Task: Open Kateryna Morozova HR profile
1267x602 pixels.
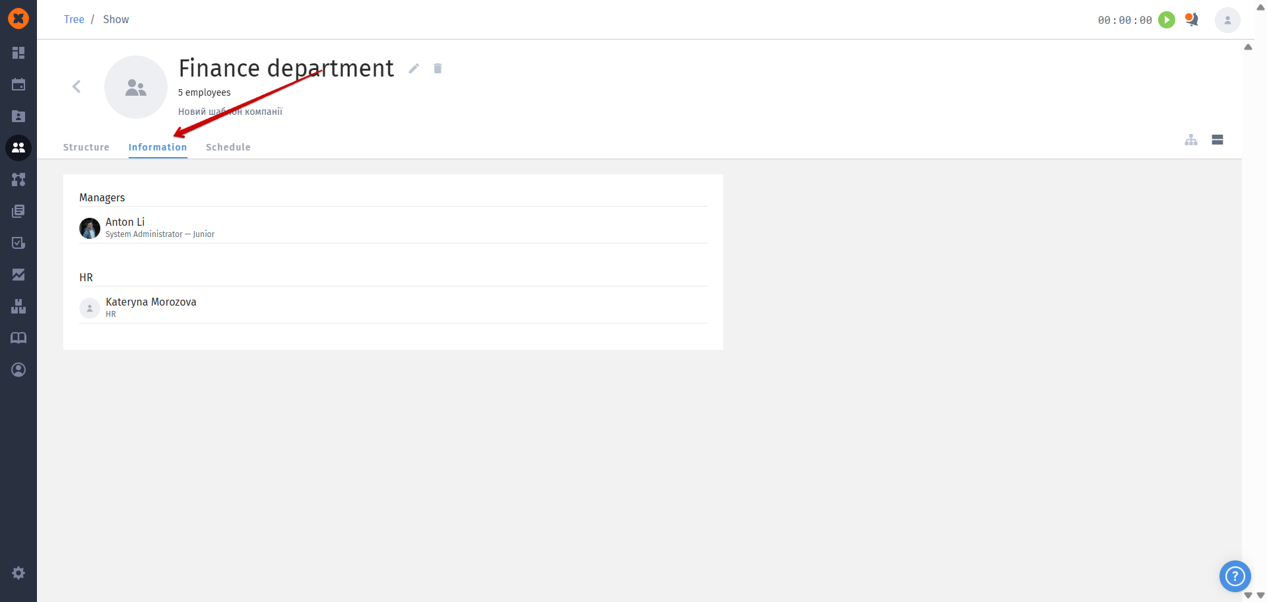Action: click(151, 302)
